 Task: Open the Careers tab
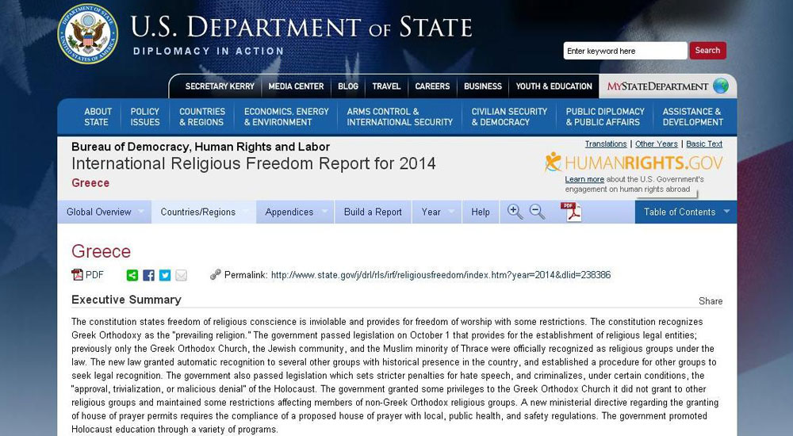click(x=432, y=86)
